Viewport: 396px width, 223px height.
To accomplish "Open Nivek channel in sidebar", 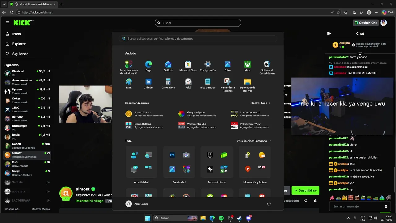I will pos(27,173).
